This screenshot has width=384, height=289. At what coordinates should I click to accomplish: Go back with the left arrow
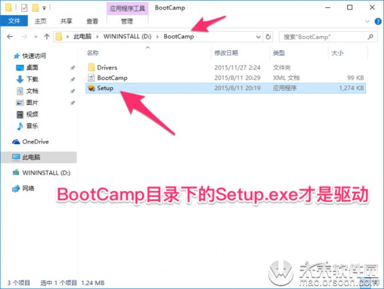10,37
